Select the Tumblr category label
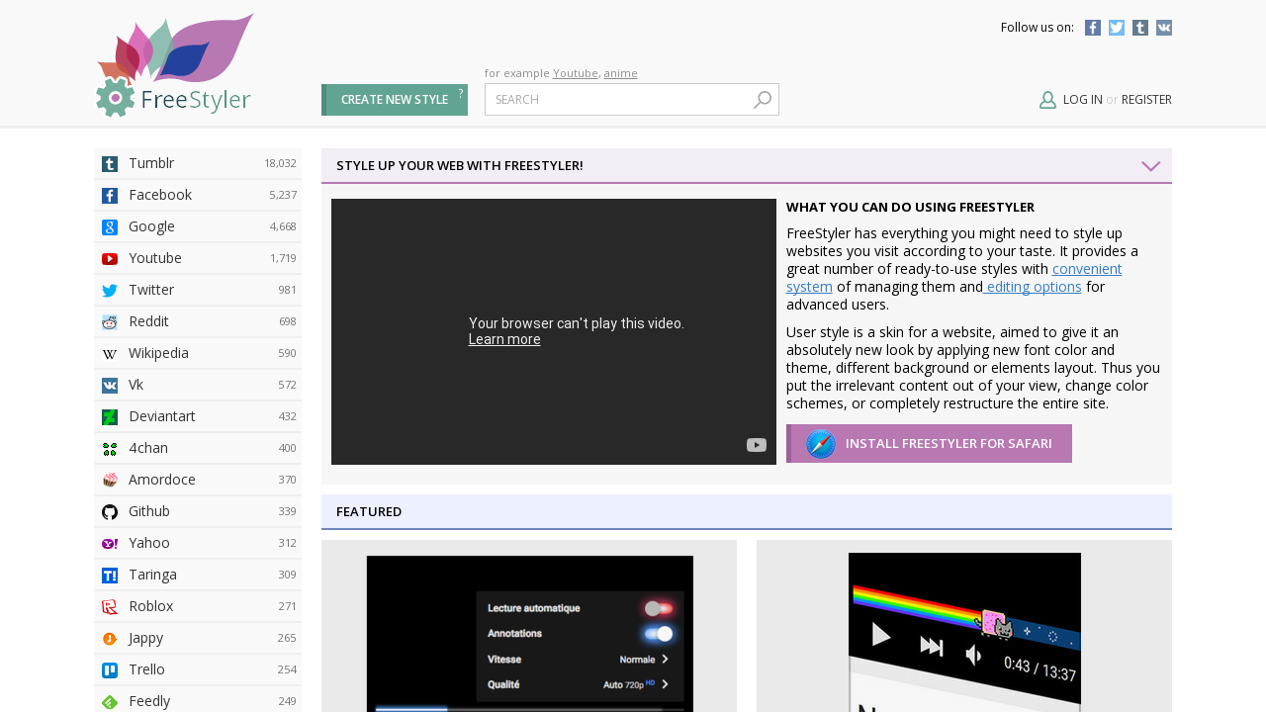This screenshot has width=1266, height=712. tap(151, 163)
